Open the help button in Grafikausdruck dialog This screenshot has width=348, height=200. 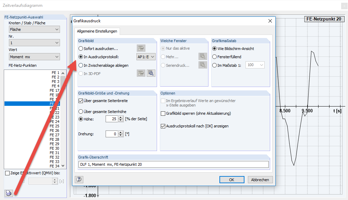click(x=79, y=179)
